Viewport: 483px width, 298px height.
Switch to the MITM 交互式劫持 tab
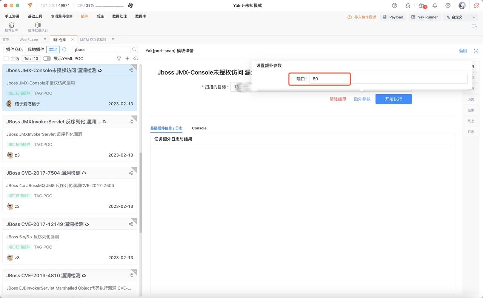point(93,40)
